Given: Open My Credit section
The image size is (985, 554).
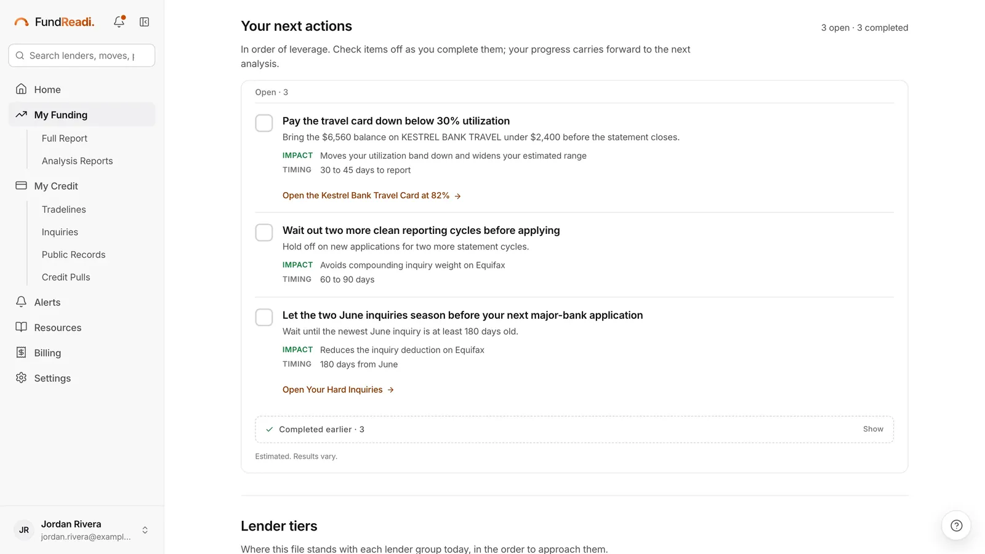Looking at the screenshot, I should click(82, 186).
